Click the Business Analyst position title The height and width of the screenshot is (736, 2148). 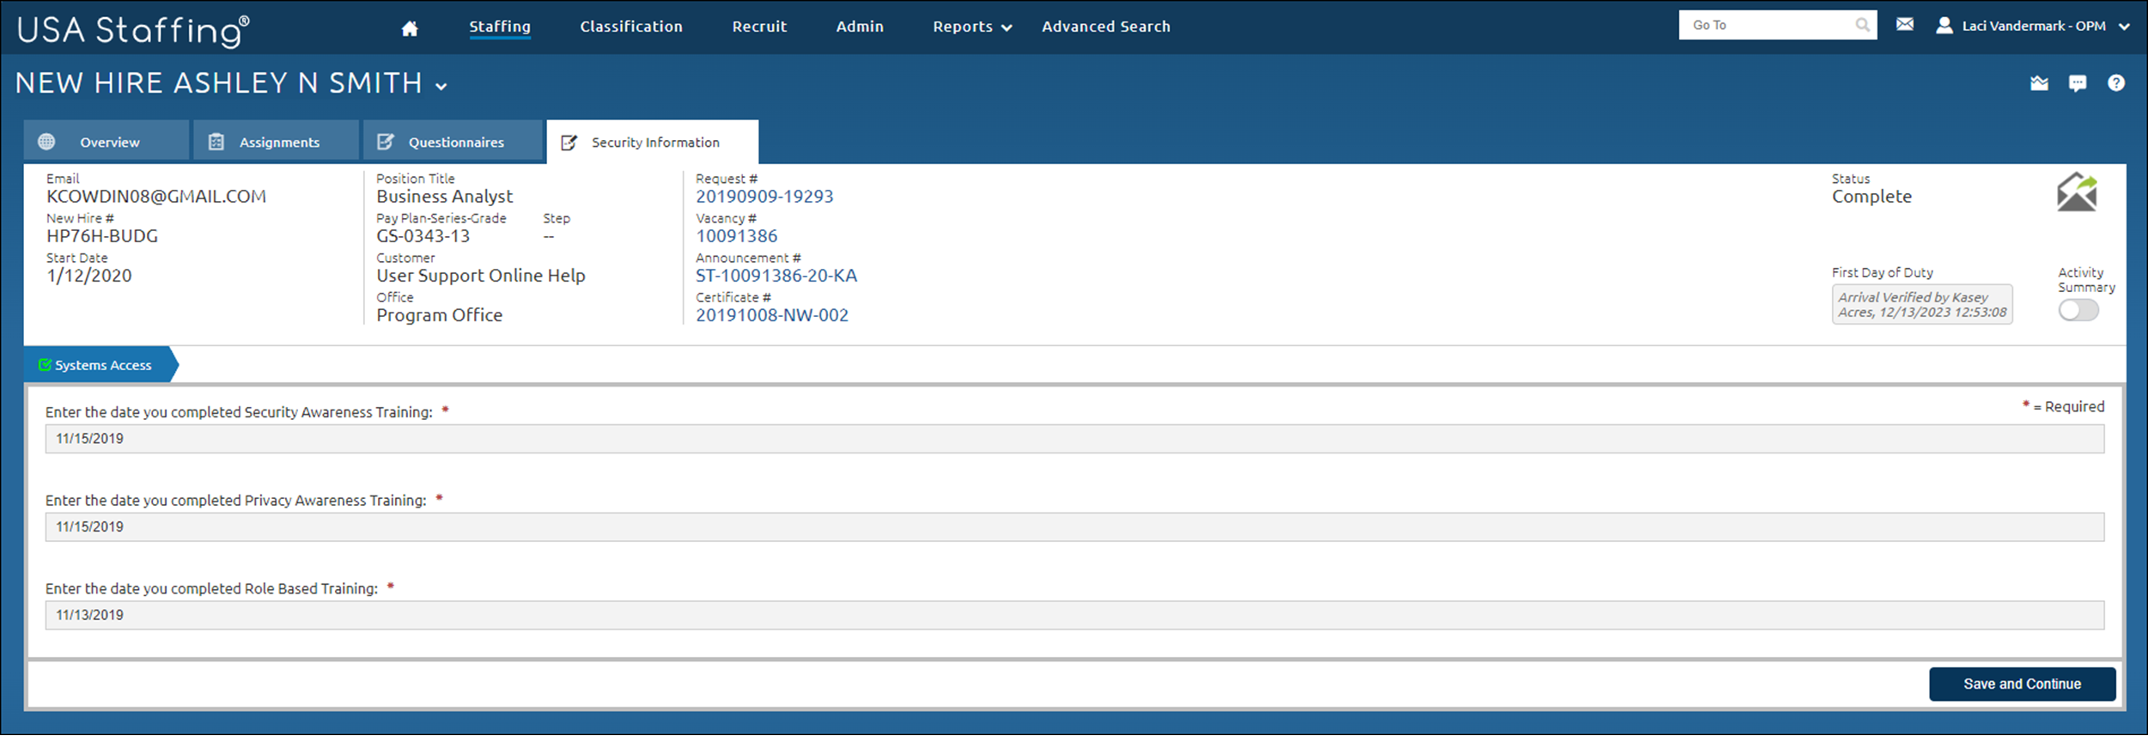[444, 197]
